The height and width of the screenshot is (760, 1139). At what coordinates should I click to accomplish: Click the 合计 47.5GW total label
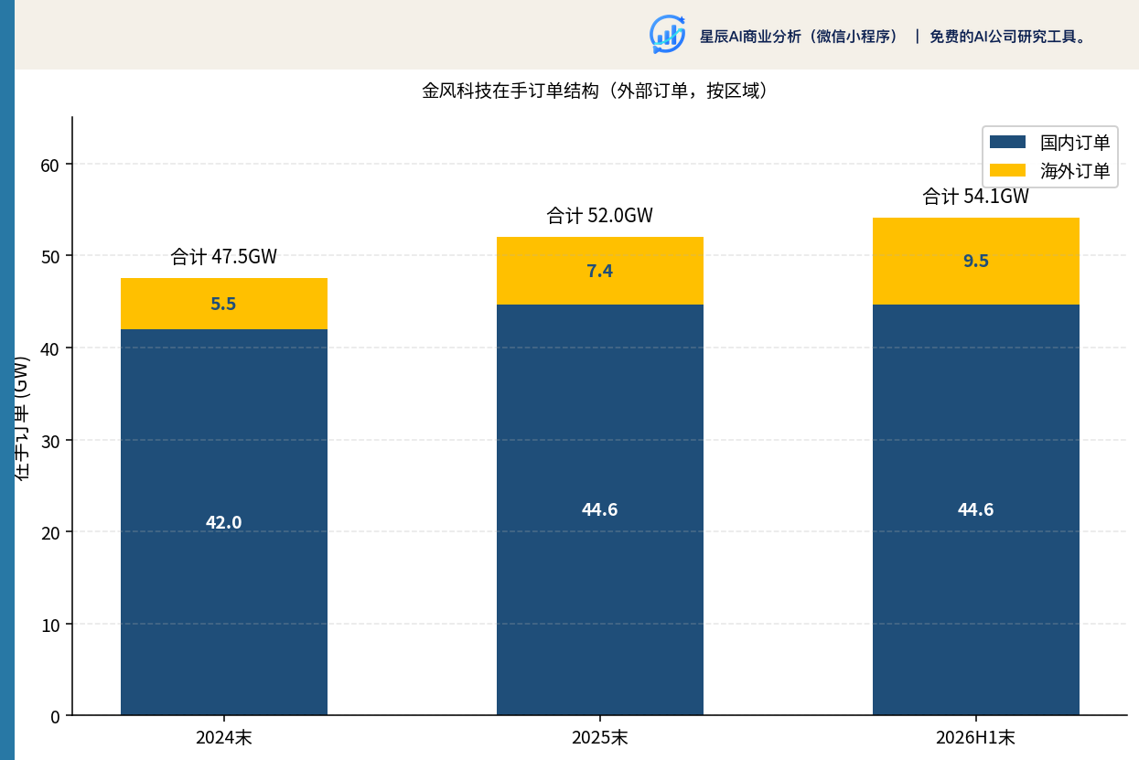224,257
